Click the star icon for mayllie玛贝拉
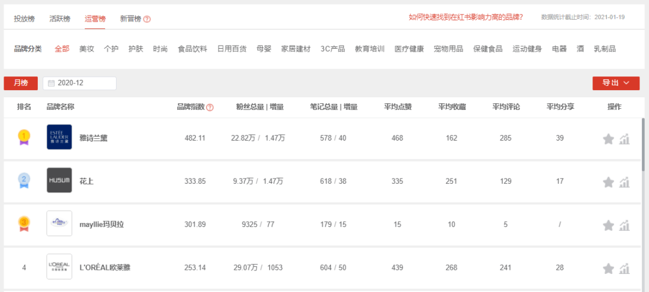Screen dimensions: 649x292 (x=608, y=225)
